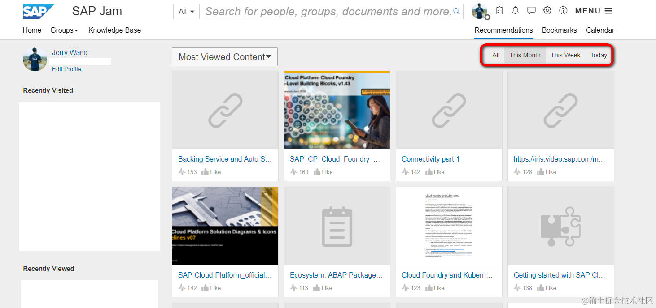The image size is (656, 308).
Task: Click Jerry Wang's sidebar profile picture
Action: point(35,59)
